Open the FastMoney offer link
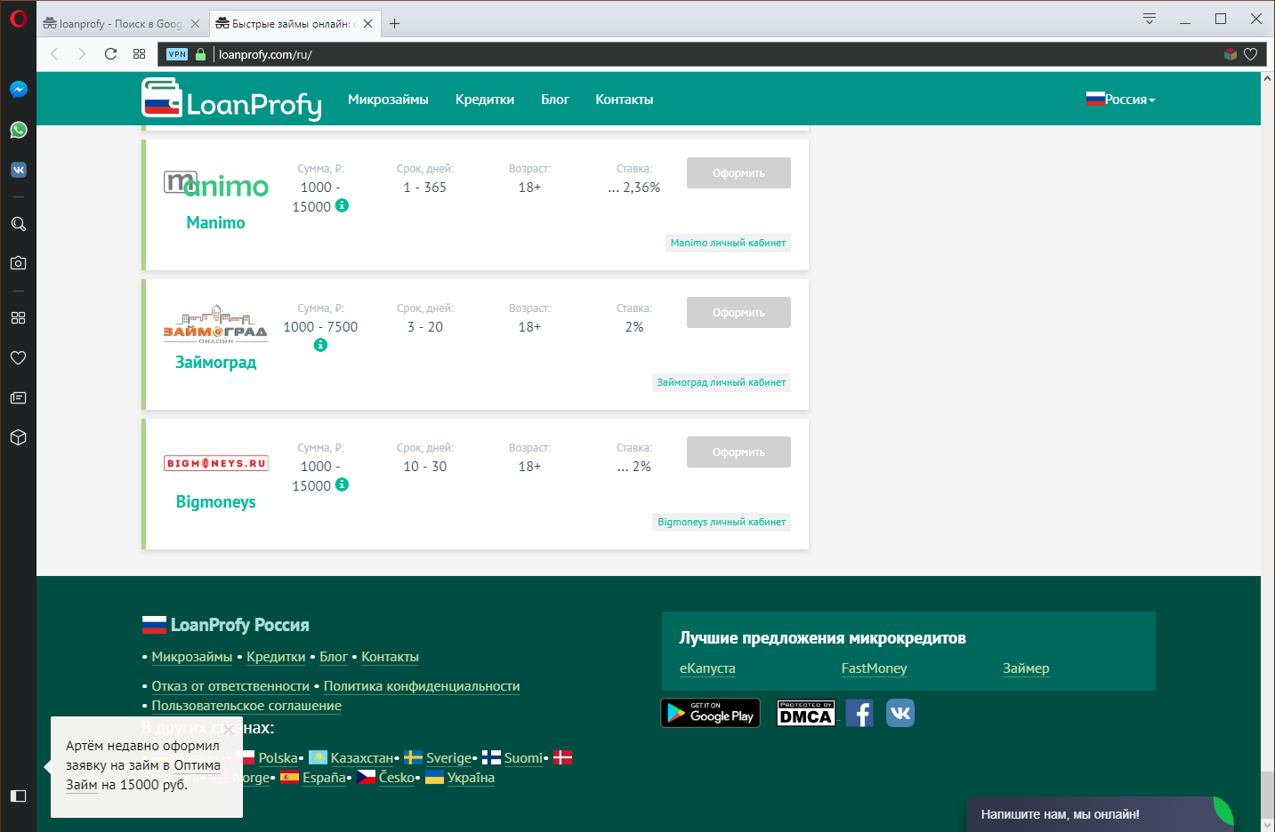1275x832 pixels. [x=875, y=668]
